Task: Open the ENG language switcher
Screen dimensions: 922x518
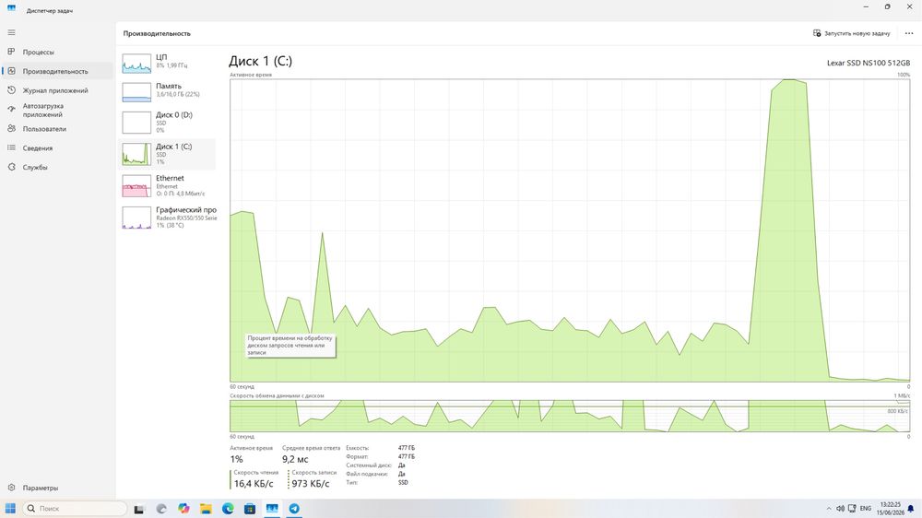Action: tap(866, 509)
